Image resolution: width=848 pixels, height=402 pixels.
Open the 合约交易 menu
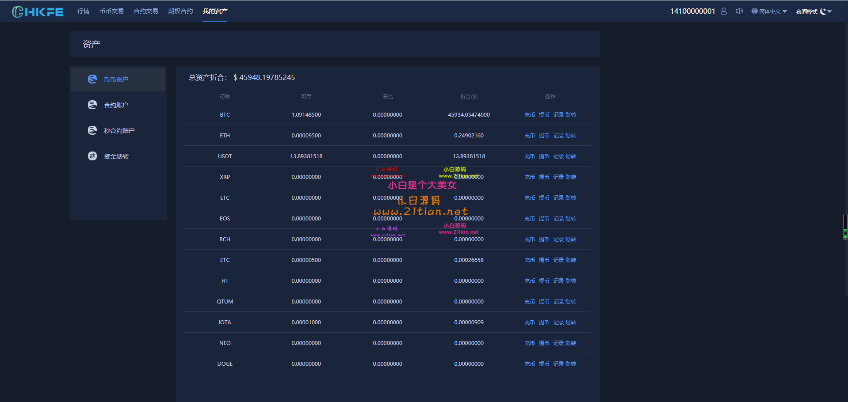pyautogui.click(x=146, y=11)
